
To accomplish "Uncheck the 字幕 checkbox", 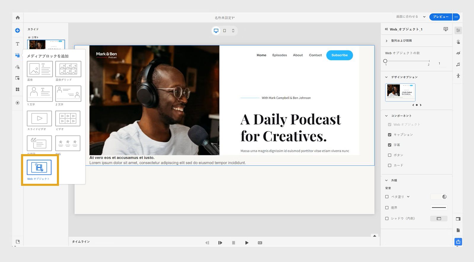I will tap(390, 145).
